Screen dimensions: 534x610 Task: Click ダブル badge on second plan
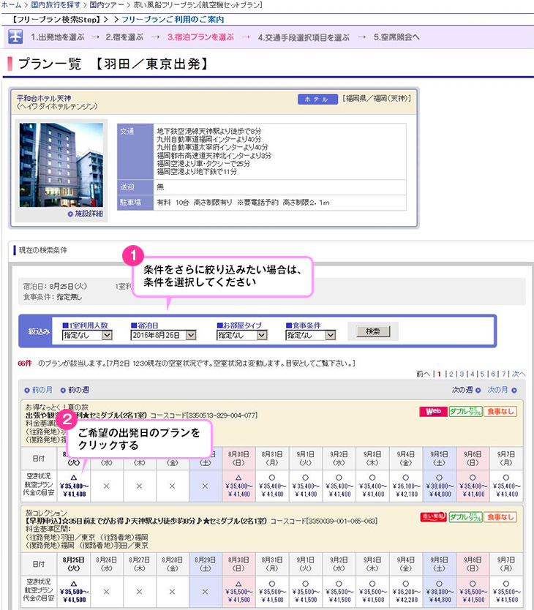tap(465, 517)
